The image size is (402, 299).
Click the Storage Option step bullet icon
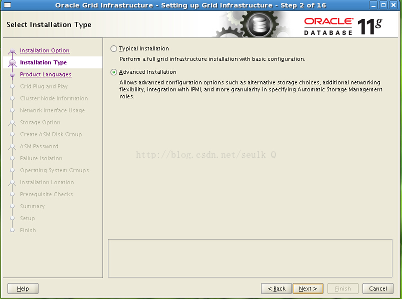click(x=12, y=123)
